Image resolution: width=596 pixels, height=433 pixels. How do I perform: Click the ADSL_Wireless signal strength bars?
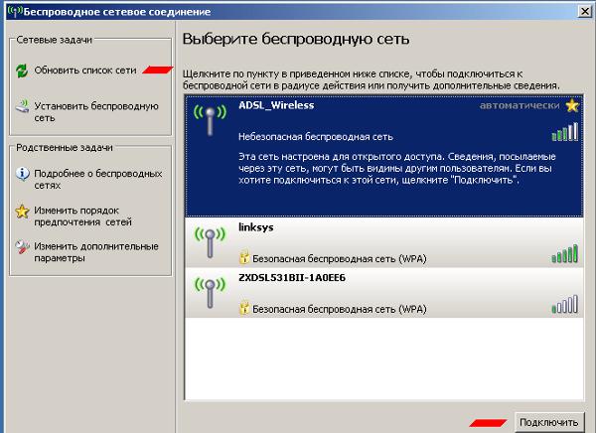(565, 131)
